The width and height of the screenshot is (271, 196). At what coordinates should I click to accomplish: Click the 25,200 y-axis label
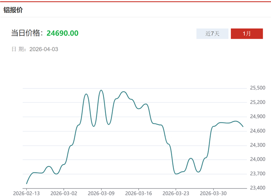(x=257, y=102)
